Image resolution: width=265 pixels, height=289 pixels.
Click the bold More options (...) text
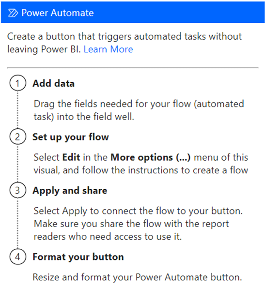pos(150,157)
